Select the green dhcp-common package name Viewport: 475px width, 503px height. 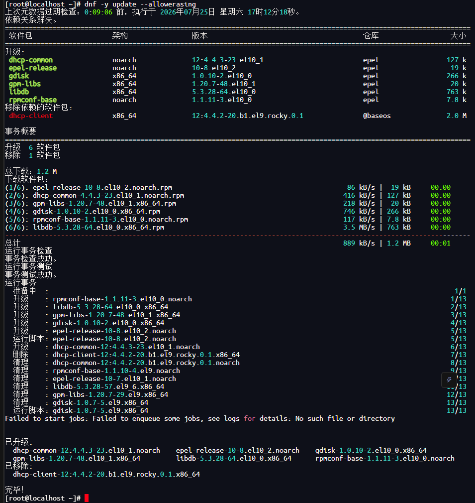[31, 60]
